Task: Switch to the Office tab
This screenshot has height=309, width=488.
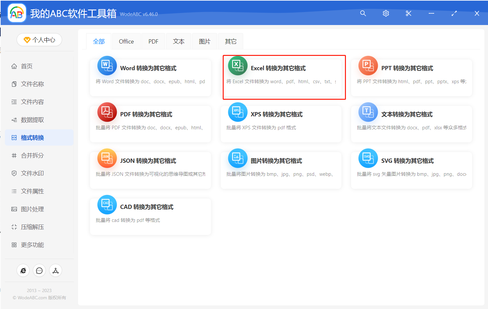Action: click(x=126, y=41)
